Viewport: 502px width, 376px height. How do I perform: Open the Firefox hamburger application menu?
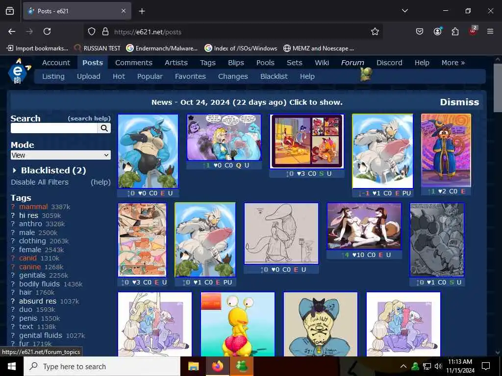490,31
